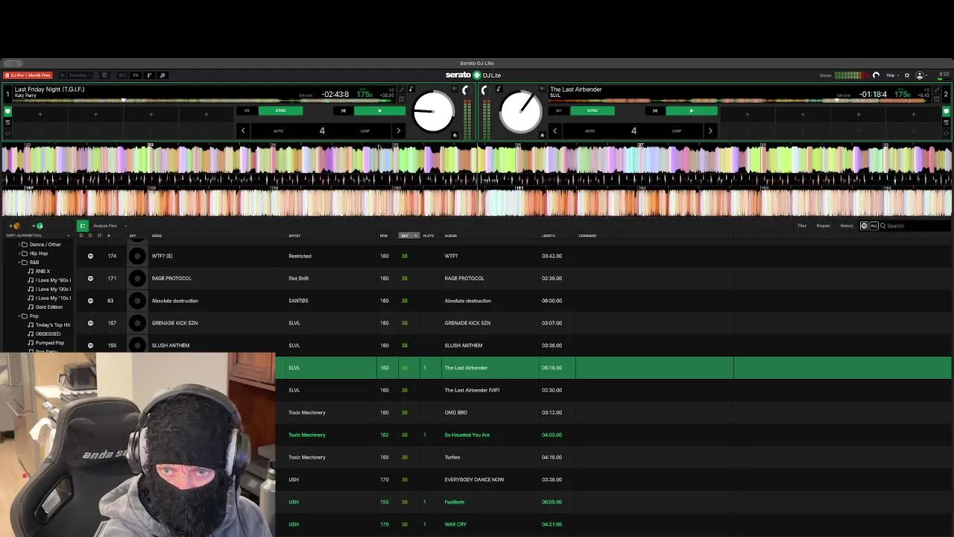Decrease loop size on deck 1

[x=243, y=131]
